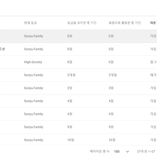Click the 페이지당 행 수 label

(100, 151)
